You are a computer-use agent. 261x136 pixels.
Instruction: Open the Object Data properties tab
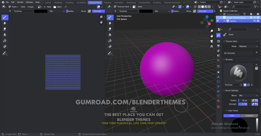coord(218,96)
